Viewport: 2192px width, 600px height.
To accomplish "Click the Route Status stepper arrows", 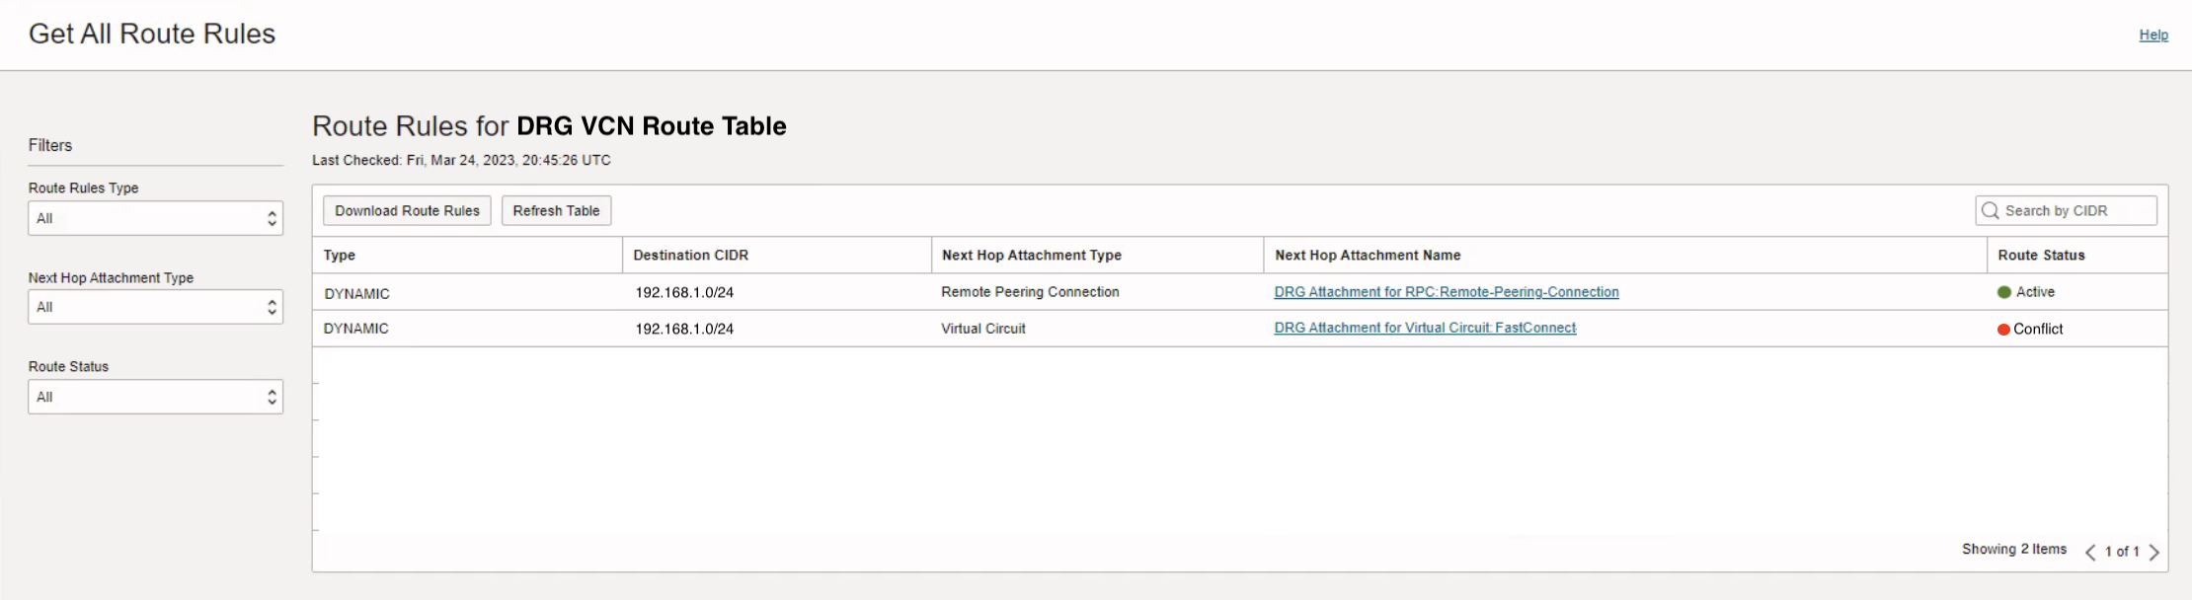I will [272, 396].
